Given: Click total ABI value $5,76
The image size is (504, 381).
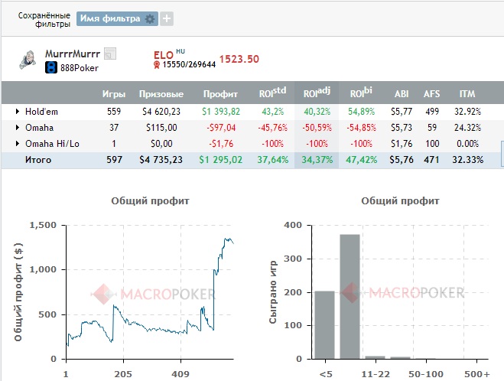Looking at the screenshot, I should coord(402,160).
